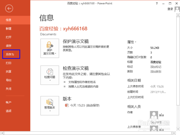Open the 管理版本 manage versions button
Screen dimensions: 180x135
coord(50,106)
